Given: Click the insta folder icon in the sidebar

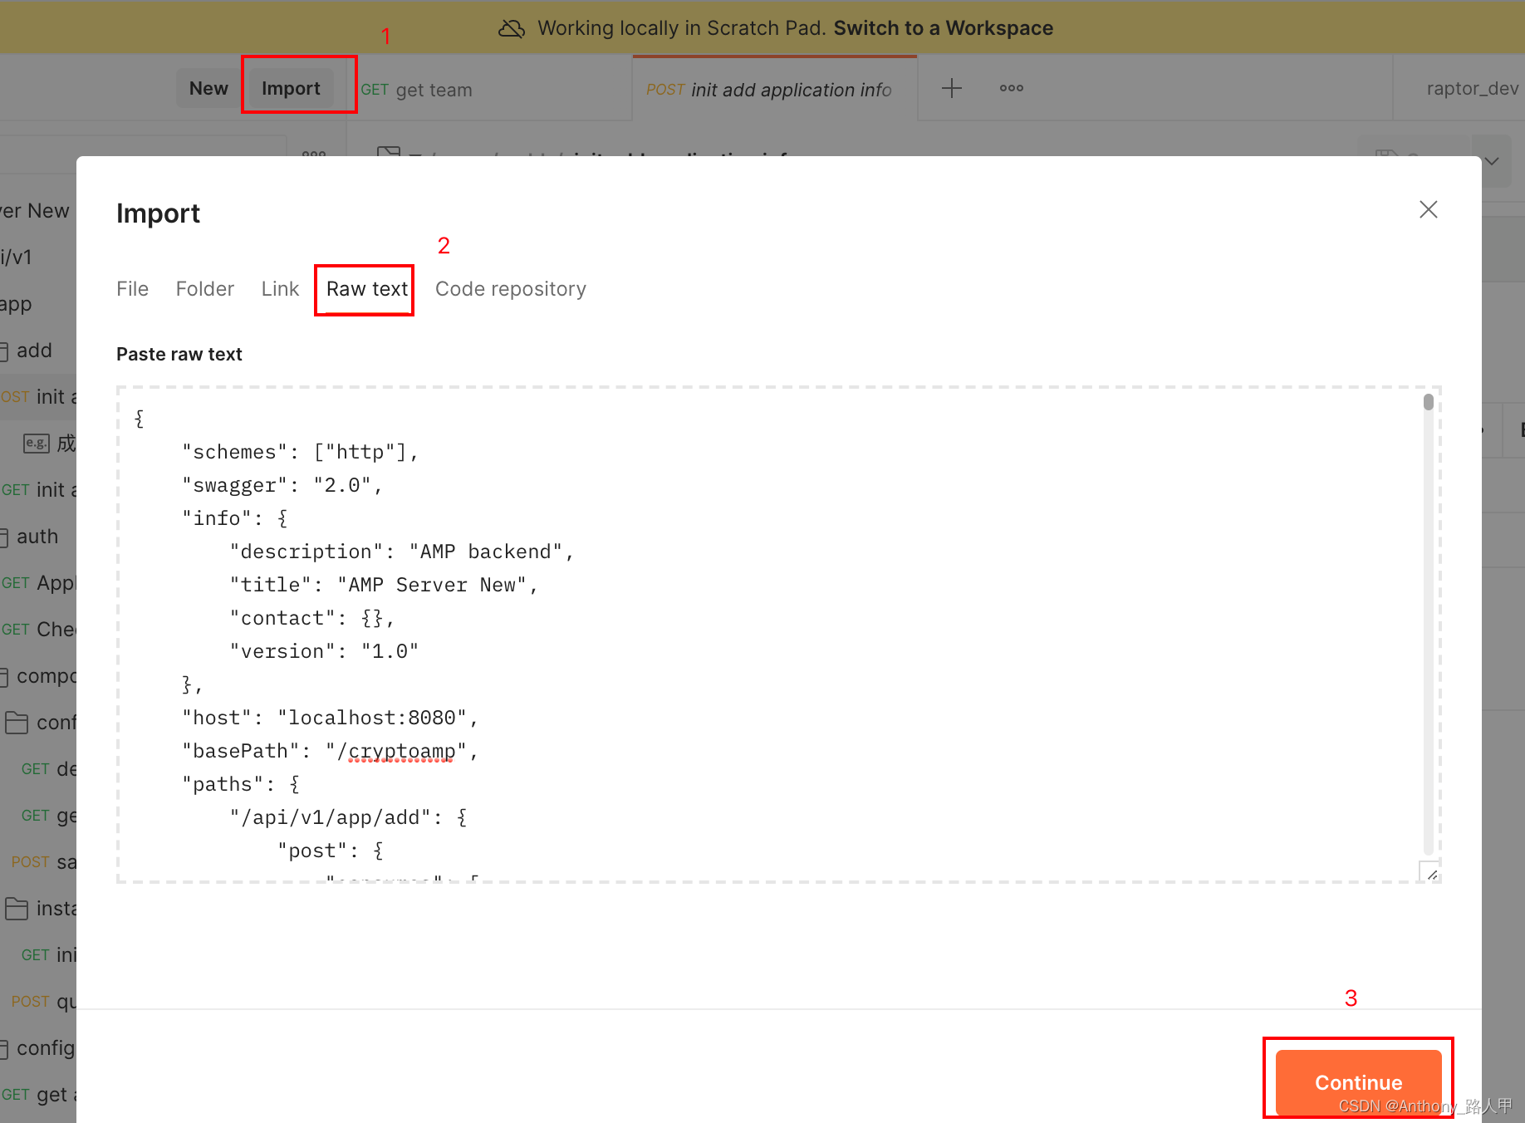Looking at the screenshot, I should point(18,908).
